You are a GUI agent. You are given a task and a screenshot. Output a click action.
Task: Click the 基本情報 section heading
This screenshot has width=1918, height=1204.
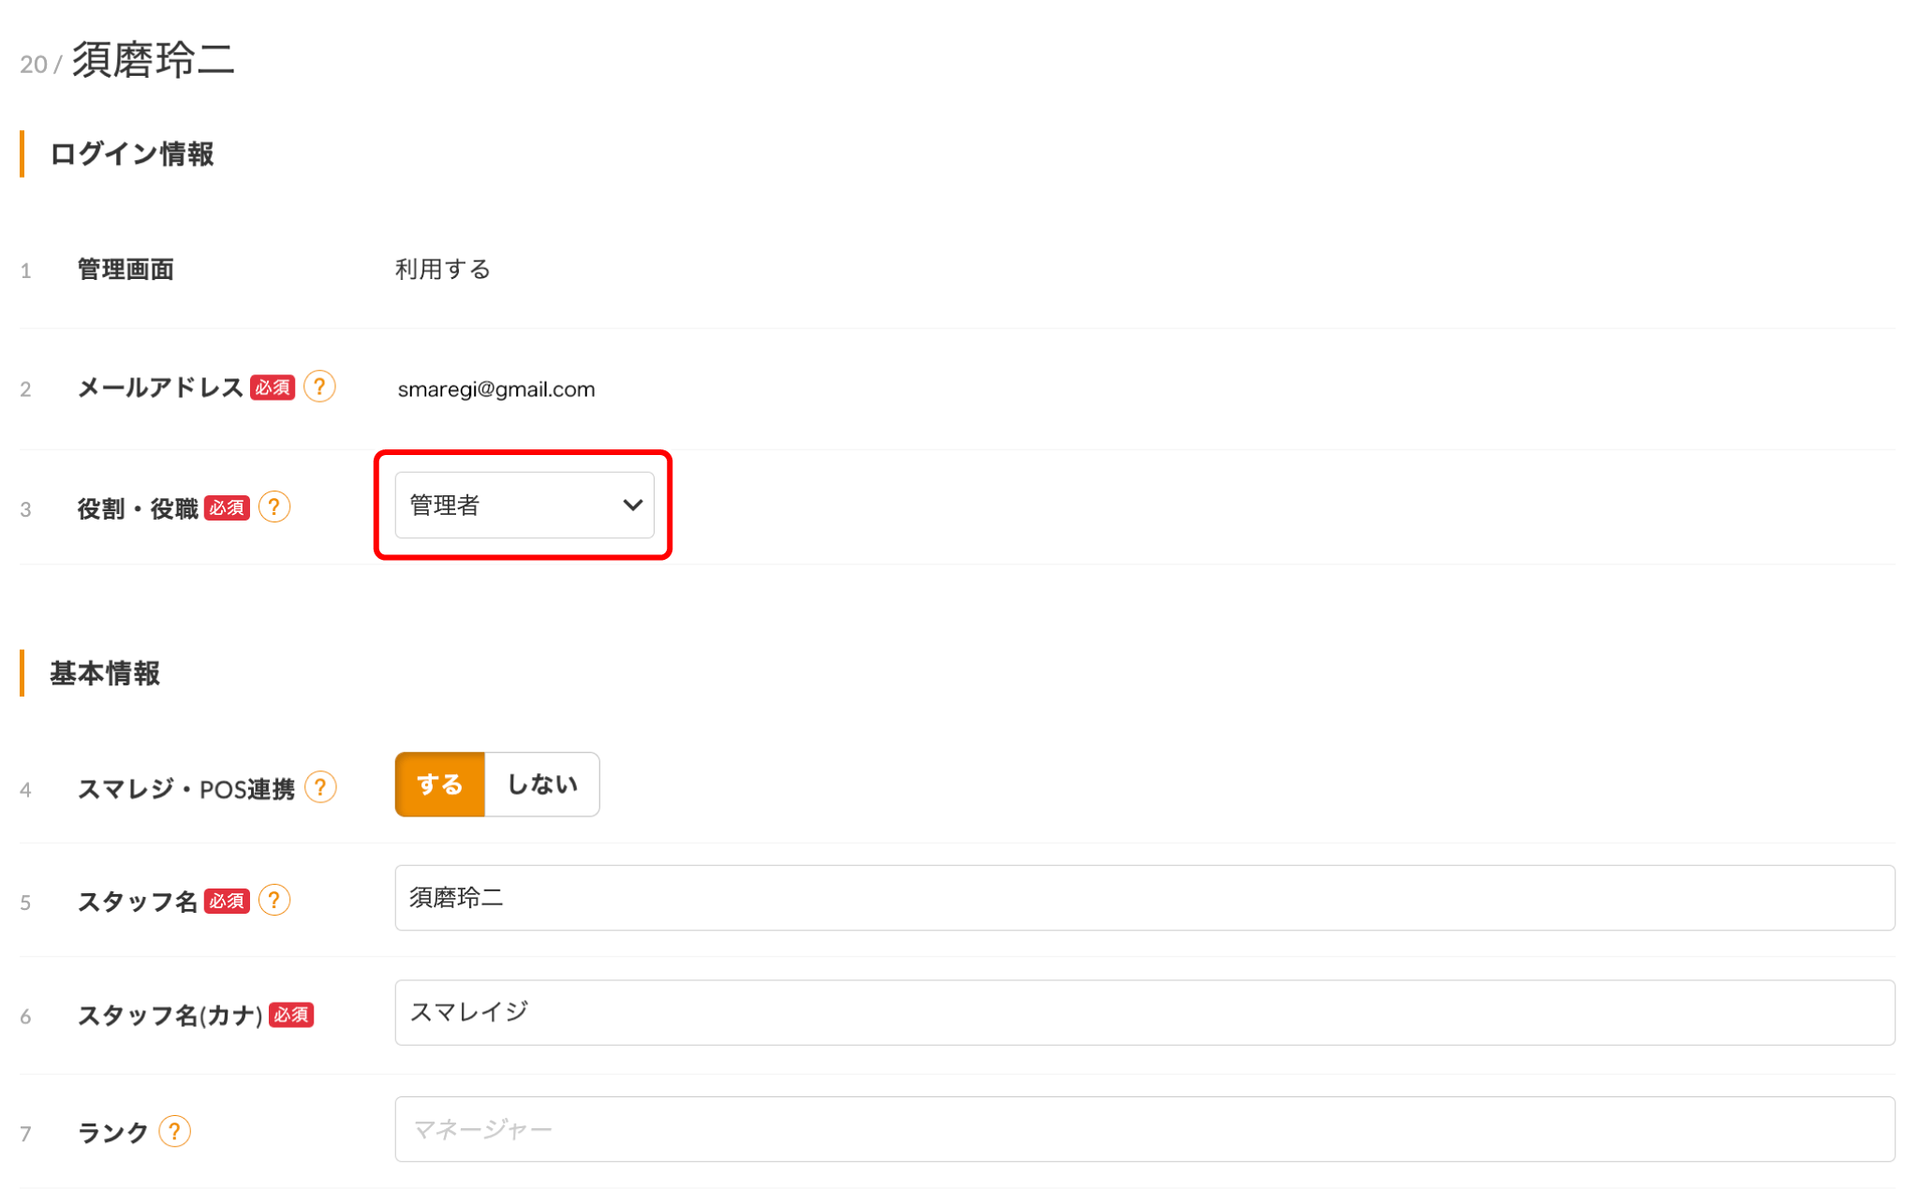[x=105, y=674]
